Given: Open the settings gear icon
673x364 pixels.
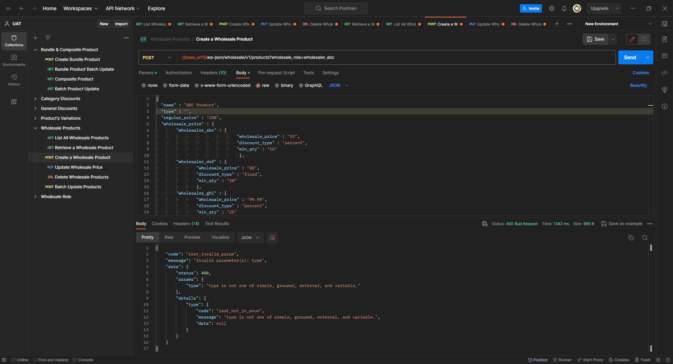Looking at the screenshot, I should coord(552,8).
